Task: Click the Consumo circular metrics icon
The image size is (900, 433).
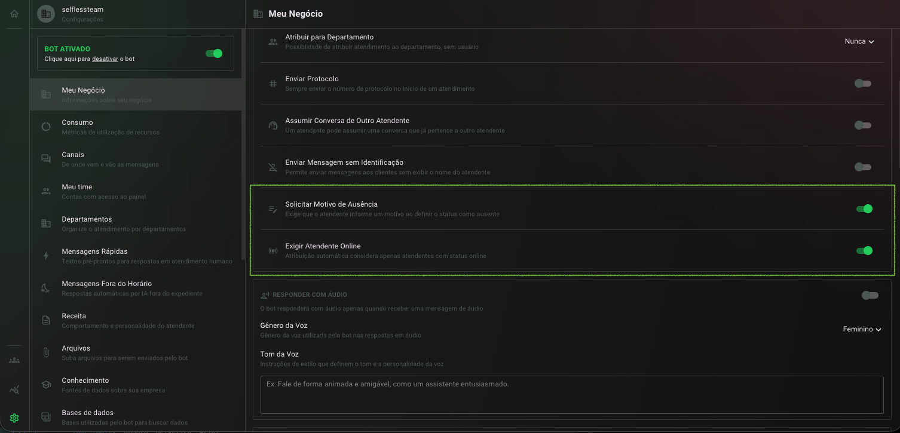Action: (x=46, y=127)
